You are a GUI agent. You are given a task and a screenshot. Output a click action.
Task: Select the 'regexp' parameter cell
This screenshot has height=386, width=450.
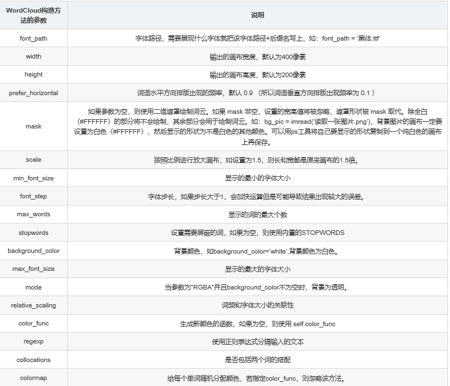(33, 341)
